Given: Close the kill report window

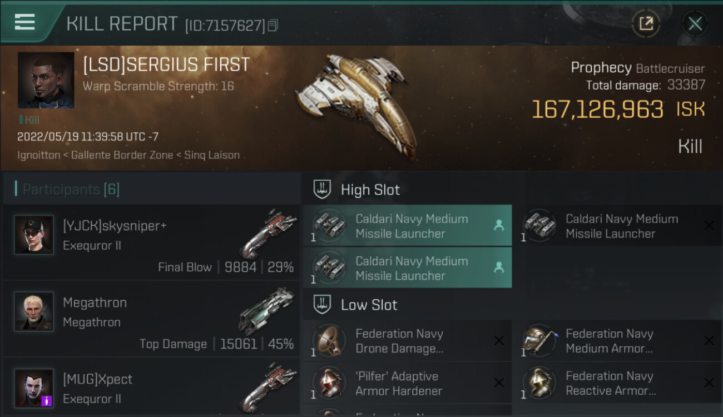Looking at the screenshot, I should coord(695,23).
